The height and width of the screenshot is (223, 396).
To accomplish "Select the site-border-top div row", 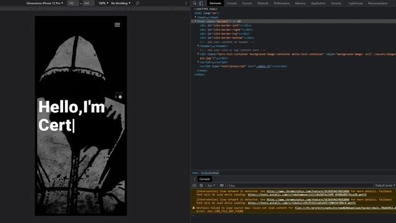I will (225, 33).
